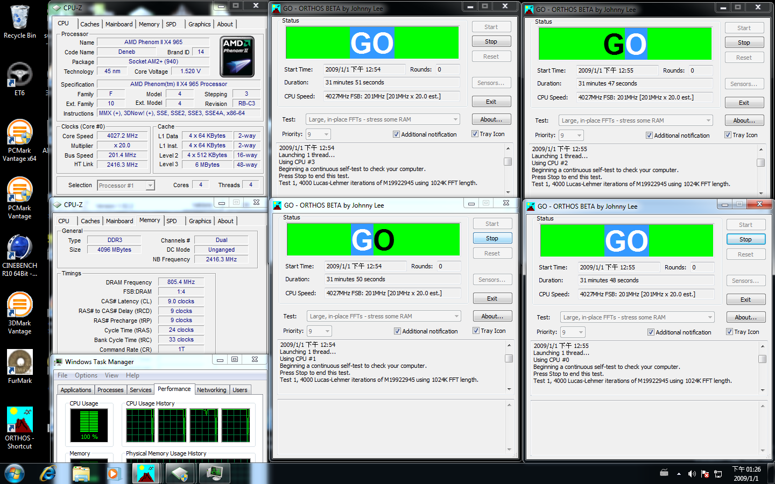
Task: Open the Priority dropdown in ORTHOS CPU #2 window
Action: click(570, 136)
